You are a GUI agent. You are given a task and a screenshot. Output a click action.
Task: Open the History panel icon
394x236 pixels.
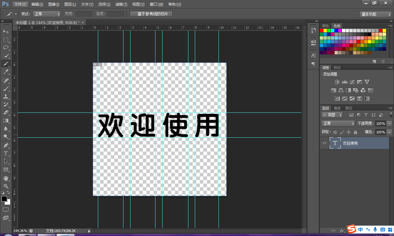tap(313, 30)
